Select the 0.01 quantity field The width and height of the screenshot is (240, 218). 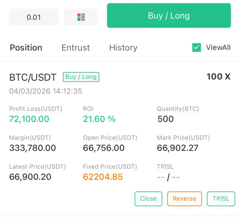pos(34,17)
